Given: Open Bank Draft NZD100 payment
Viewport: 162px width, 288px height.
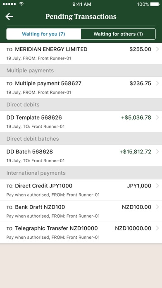Looking at the screenshot, I should point(81,211).
